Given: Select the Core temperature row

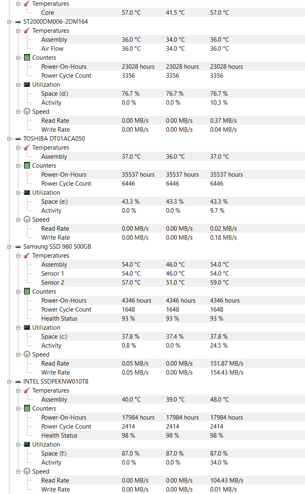Looking at the screenshot, I should [47, 13].
